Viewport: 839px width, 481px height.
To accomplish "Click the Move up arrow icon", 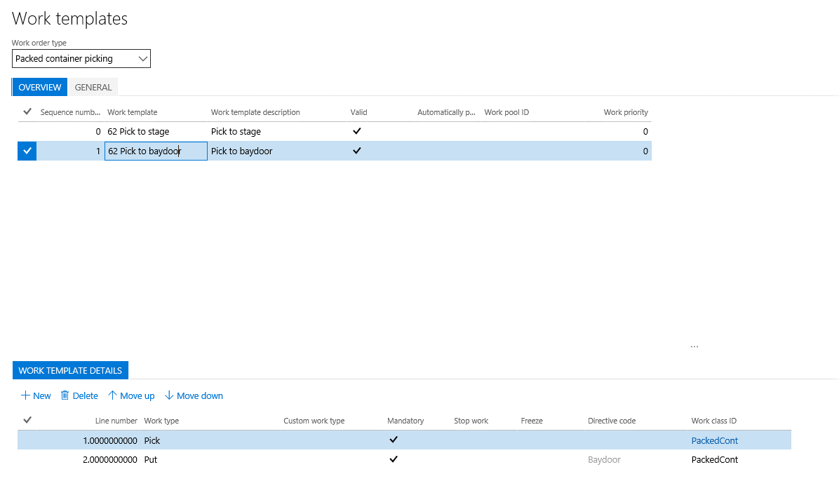I will point(112,396).
